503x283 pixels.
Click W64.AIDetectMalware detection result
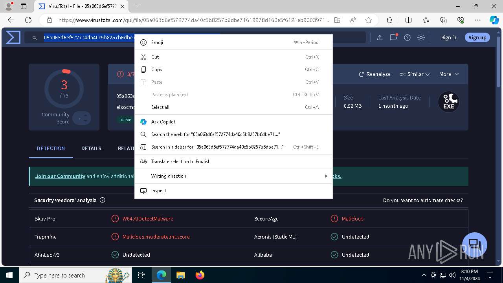click(x=148, y=219)
